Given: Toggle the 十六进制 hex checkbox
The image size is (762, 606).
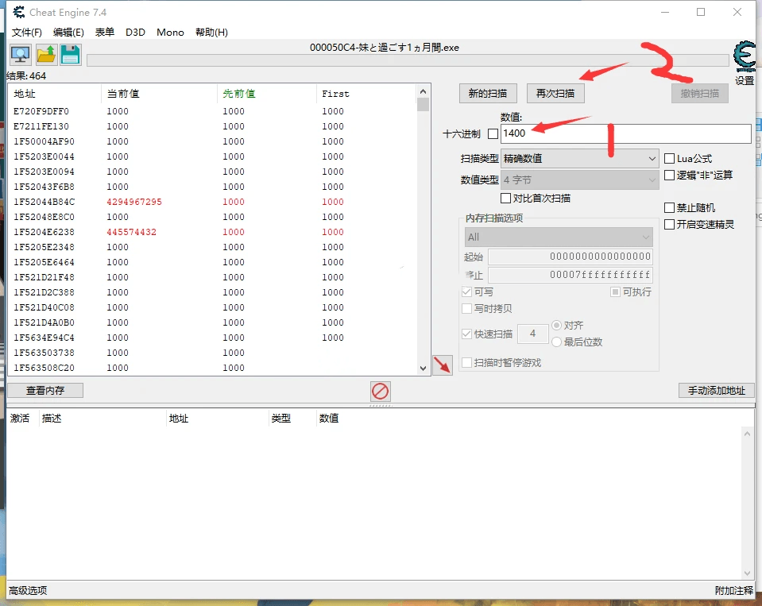Looking at the screenshot, I should coord(493,134).
